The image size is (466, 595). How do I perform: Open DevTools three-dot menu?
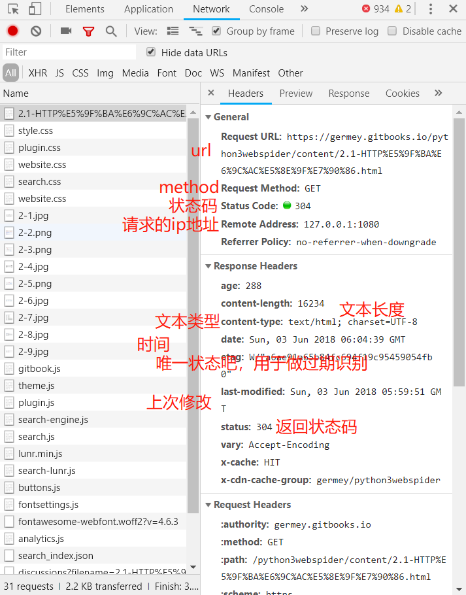pyautogui.click(x=430, y=8)
